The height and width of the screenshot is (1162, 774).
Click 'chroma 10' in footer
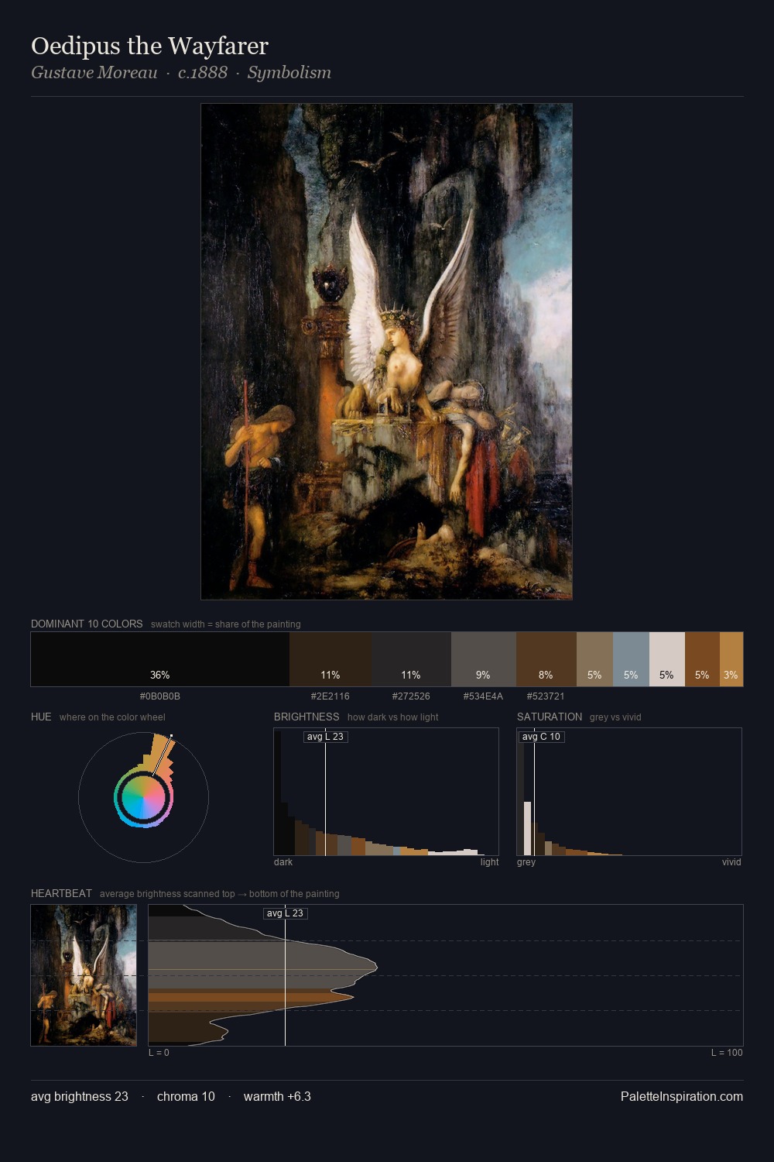coord(186,1096)
